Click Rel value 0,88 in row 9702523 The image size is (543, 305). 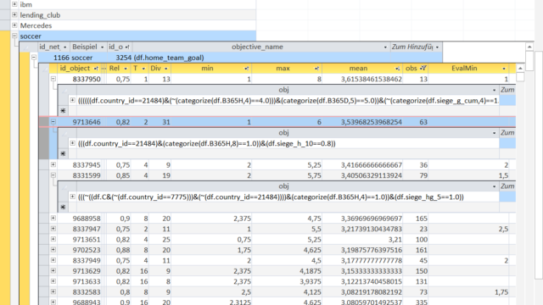point(123,250)
